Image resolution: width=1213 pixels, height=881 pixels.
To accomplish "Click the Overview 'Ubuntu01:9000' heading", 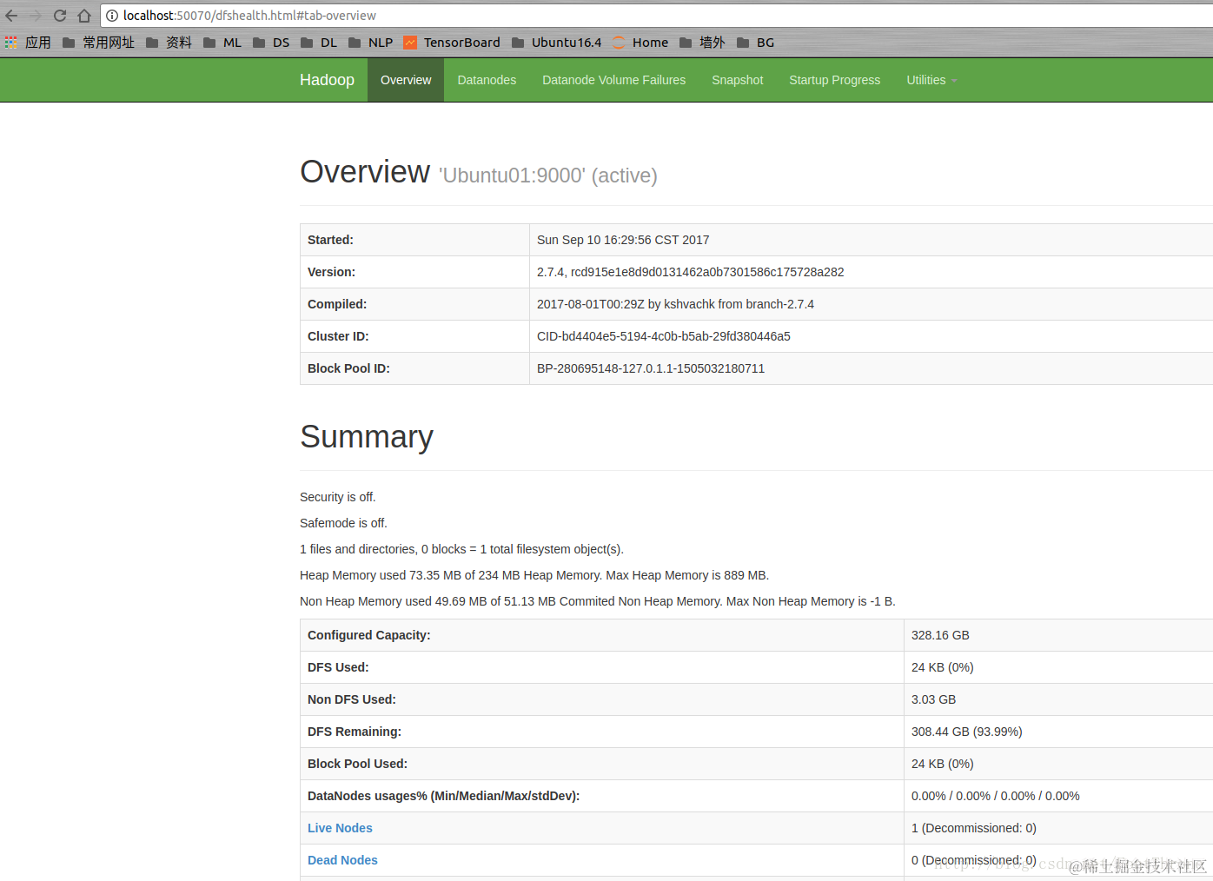I will pos(479,172).
